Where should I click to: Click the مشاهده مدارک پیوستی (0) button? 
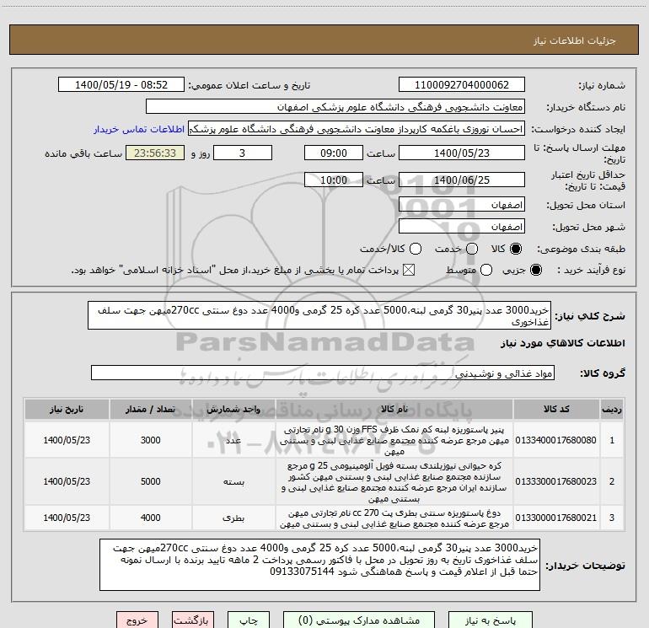[x=359, y=620]
